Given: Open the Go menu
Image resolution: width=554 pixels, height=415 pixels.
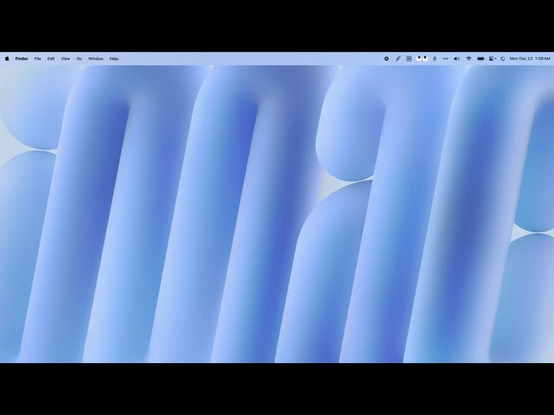Looking at the screenshot, I should (79, 59).
